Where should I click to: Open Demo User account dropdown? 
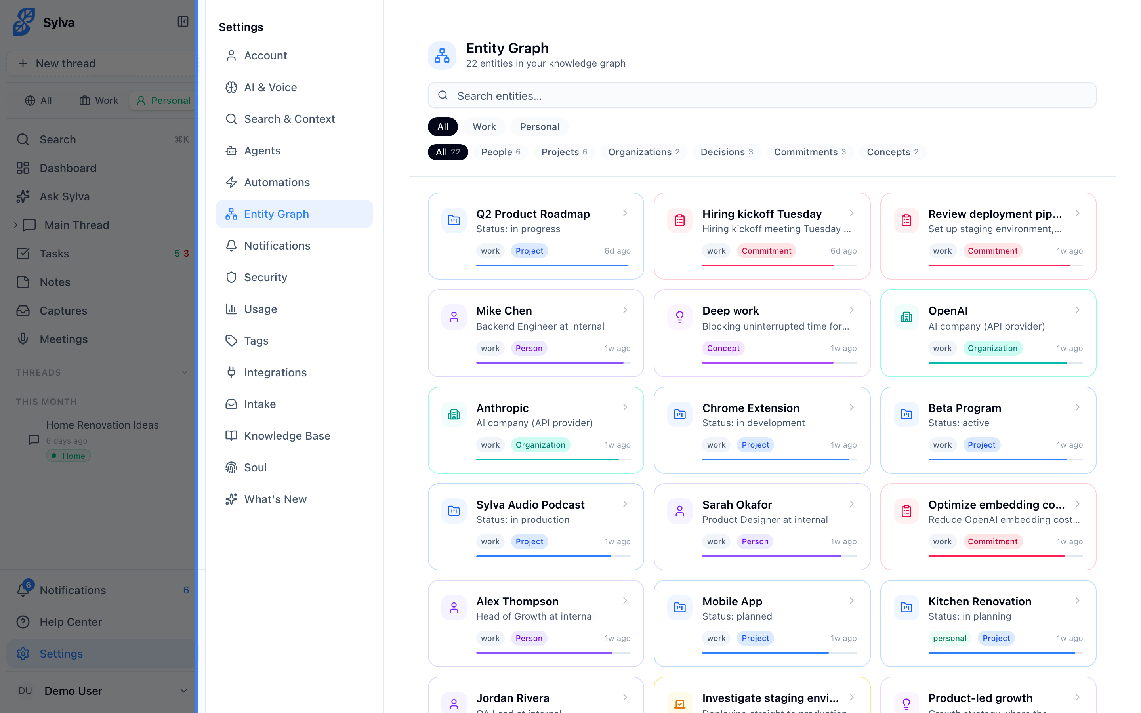(x=102, y=691)
